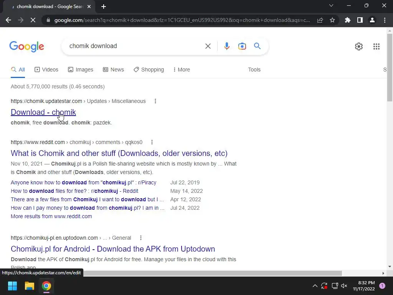Open More results from www.reddit.com
The image size is (393, 295).
click(51, 217)
